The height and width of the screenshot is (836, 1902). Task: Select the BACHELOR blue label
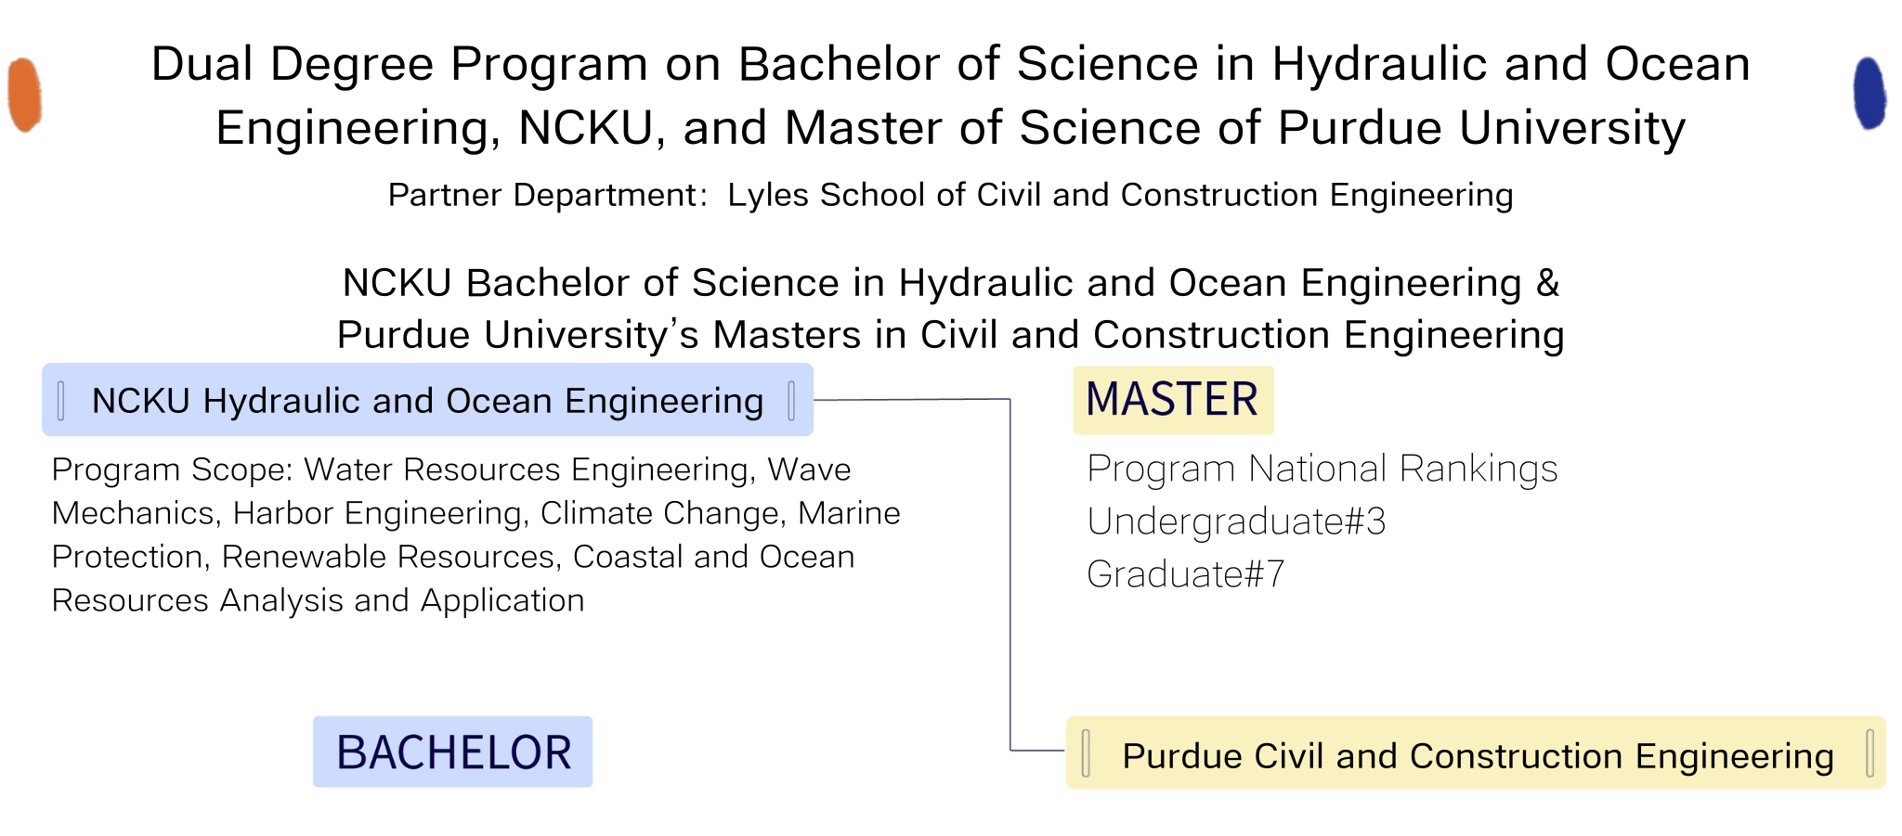(x=452, y=752)
